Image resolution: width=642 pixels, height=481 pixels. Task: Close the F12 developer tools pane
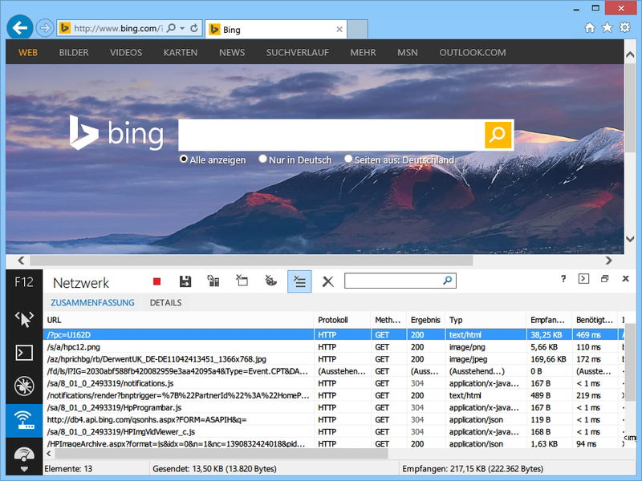[625, 278]
